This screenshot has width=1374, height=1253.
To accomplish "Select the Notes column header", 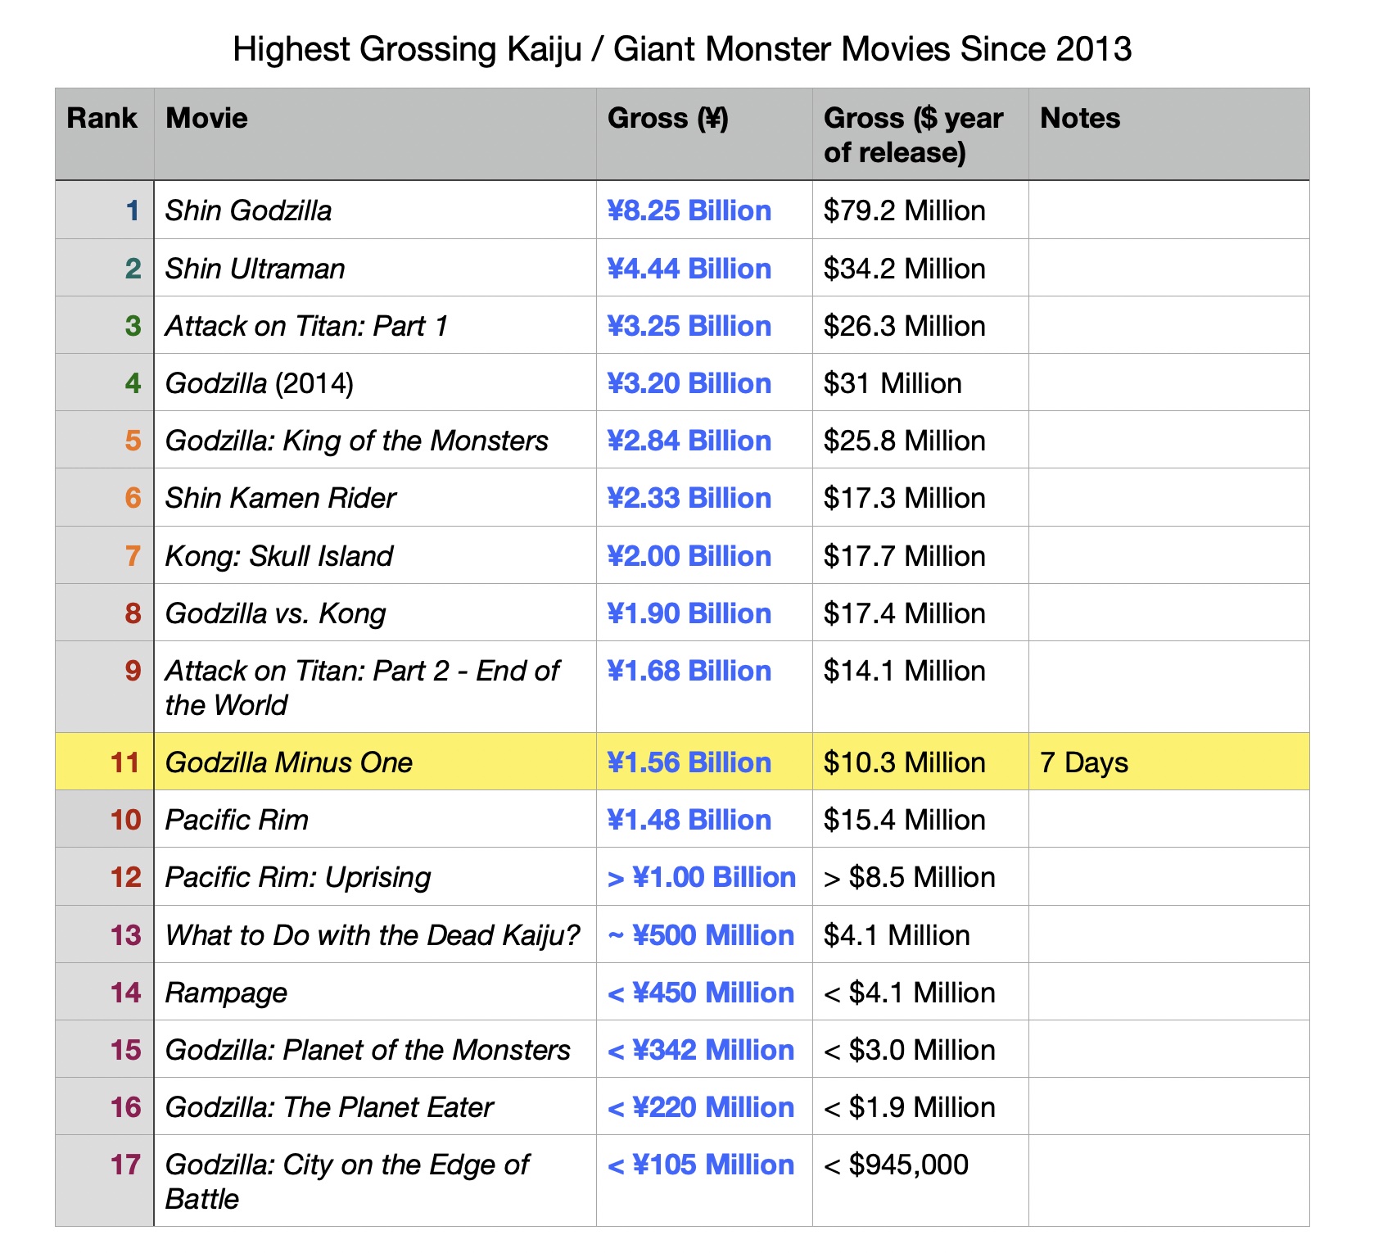I will (1080, 119).
